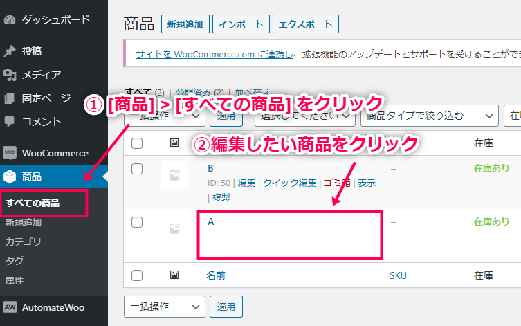The height and width of the screenshot is (326, 521).
Task: Click 在庫 column label in table footer
Action: (484, 275)
